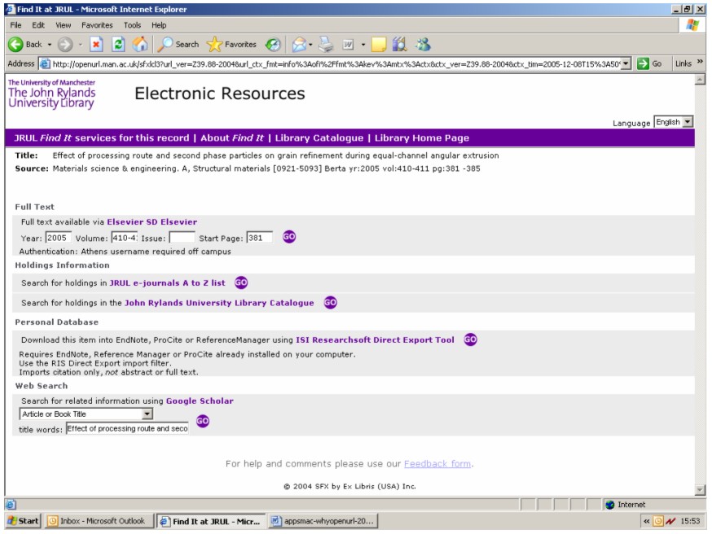
Task: Open the Mail button dropdown arrow
Action: 310,45
